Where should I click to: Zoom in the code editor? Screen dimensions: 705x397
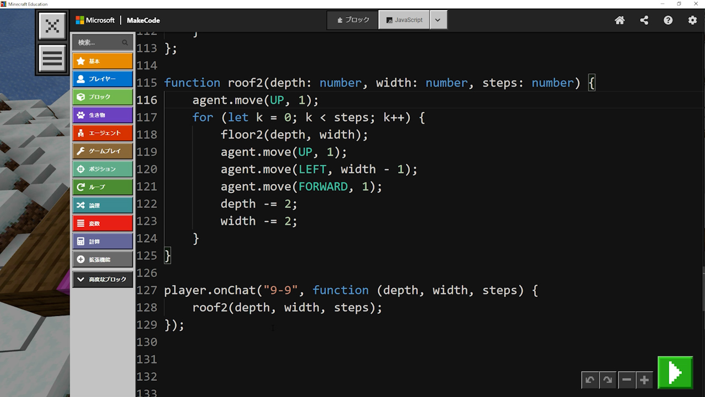tap(644, 380)
